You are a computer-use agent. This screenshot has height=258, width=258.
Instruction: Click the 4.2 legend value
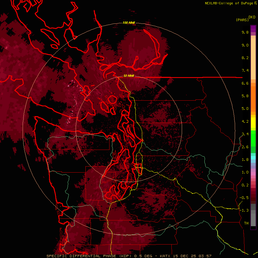point(245,122)
